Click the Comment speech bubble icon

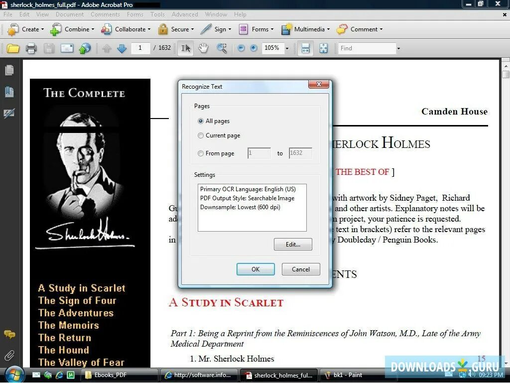click(x=342, y=29)
